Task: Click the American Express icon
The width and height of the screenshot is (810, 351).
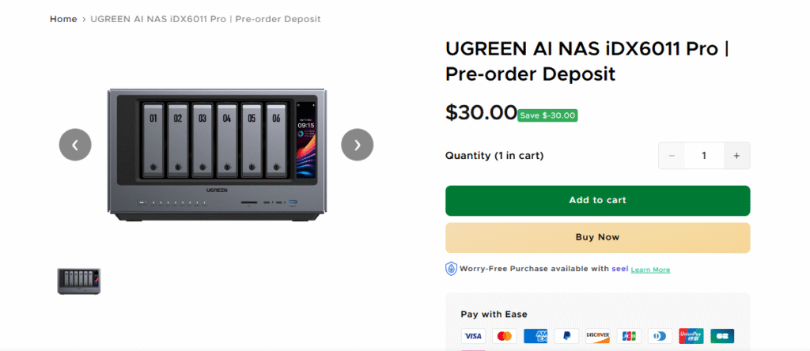Action: click(x=536, y=336)
